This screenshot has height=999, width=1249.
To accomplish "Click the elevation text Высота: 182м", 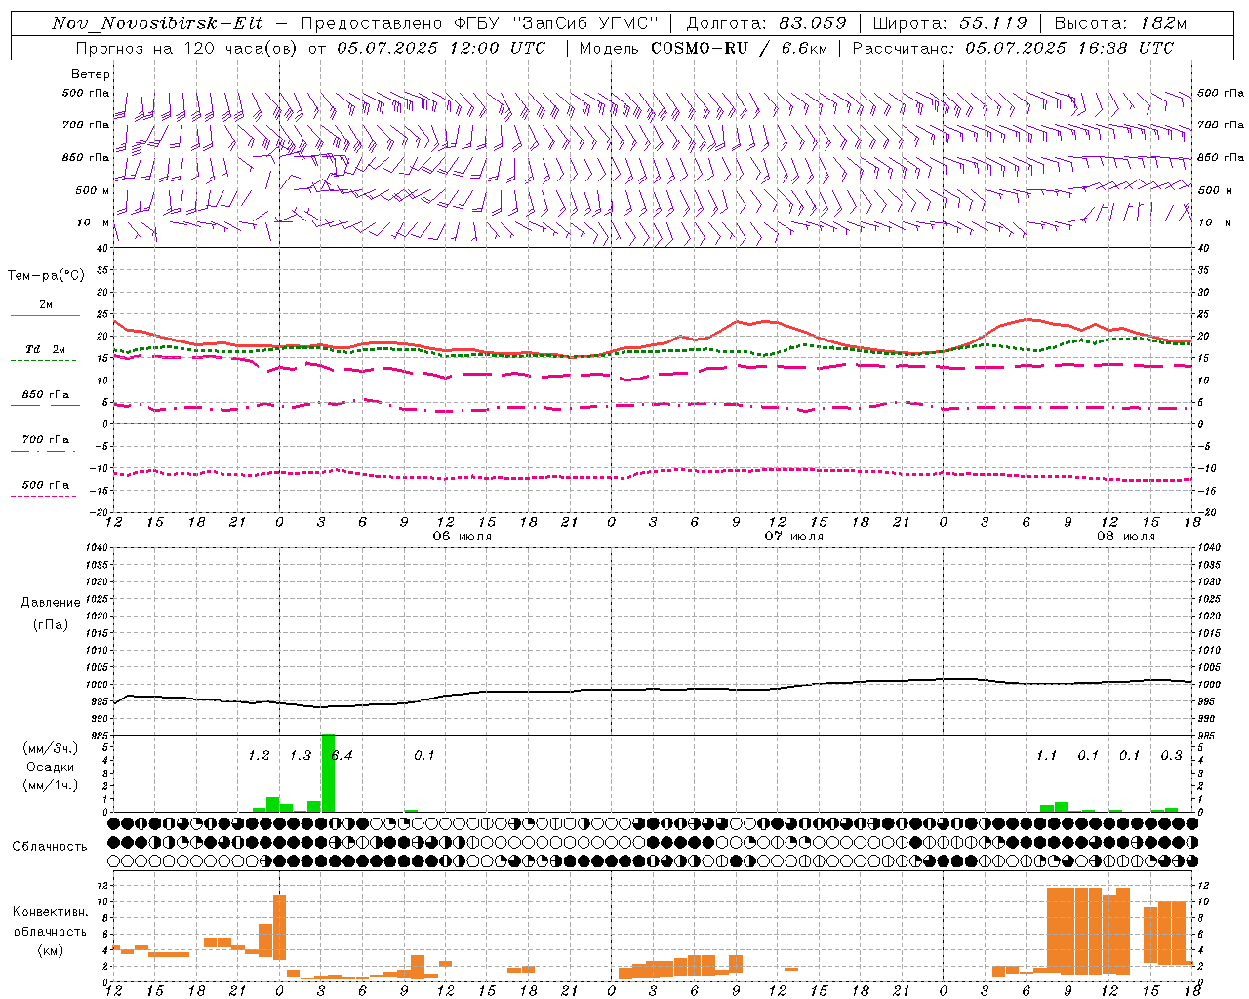I will coord(1120,23).
